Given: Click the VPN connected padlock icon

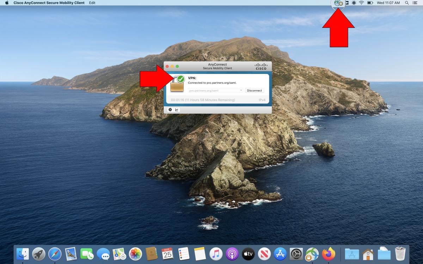Looking at the screenshot, I should pos(177,83).
